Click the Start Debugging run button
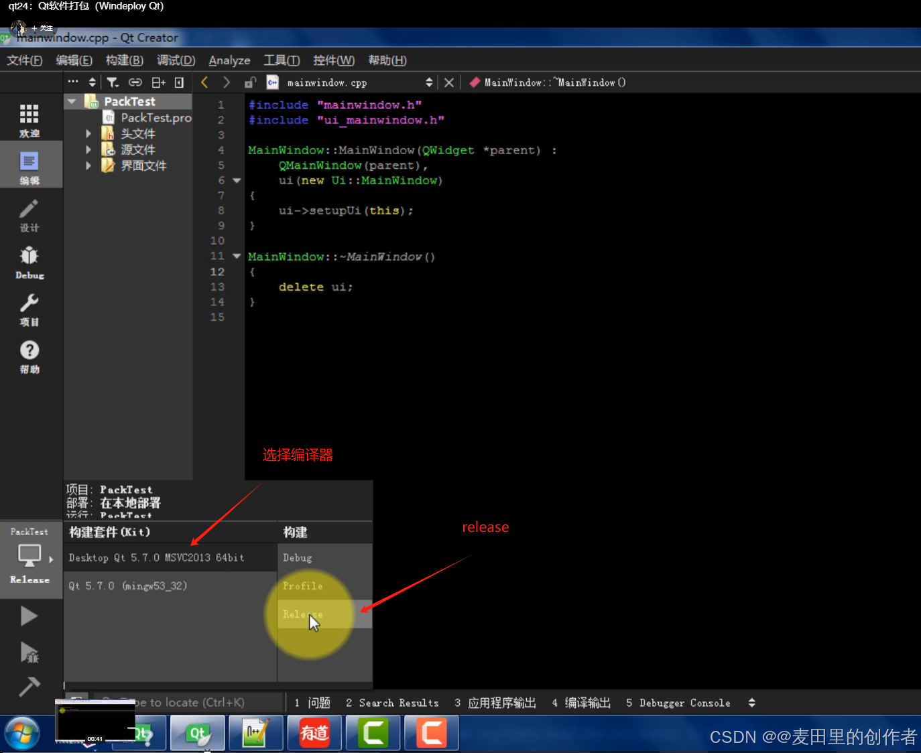Viewport: 921px width, 753px height. pyautogui.click(x=29, y=653)
